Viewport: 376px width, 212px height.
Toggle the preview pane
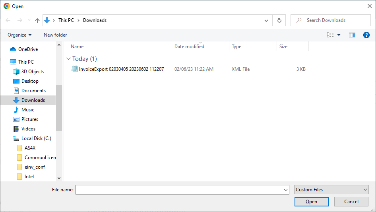click(352, 35)
